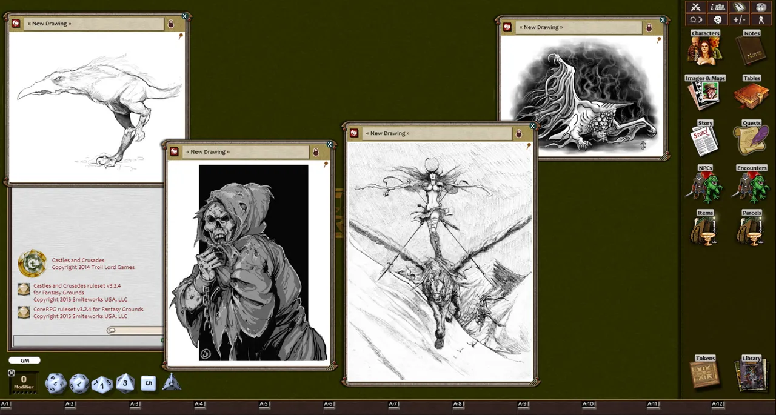The height and width of the screenshot is (415, 776).
Task: Open the Encounters list
Action: tap(751, 183)
